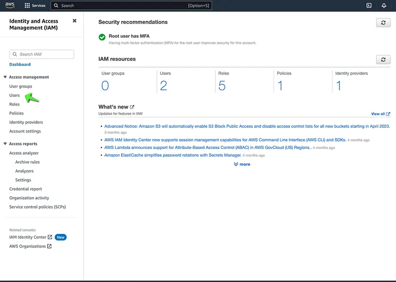396x282 pixels.
Task: Click IAM resources heading
Action: pos(117,59)
